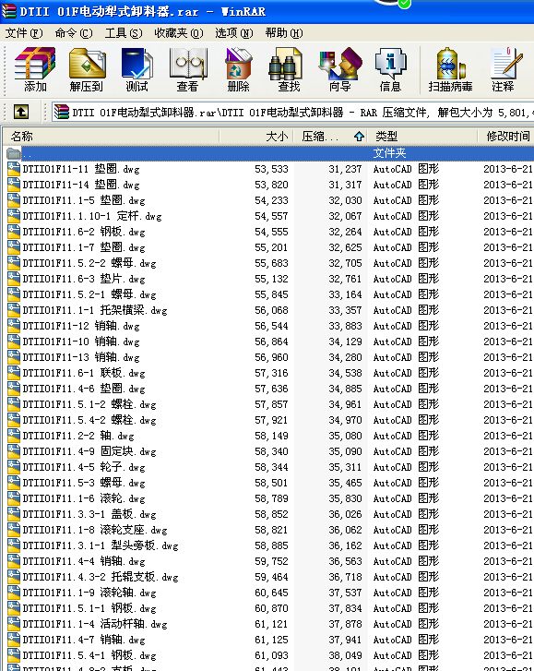
Task: Click the Info (信息) toolbar icon
Action: [390, 64]
